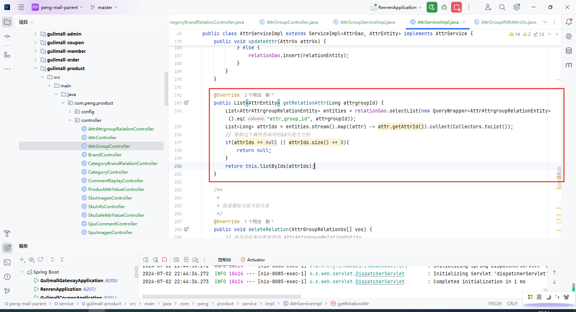Open services in new tab icon
The height and width of the screenshot is (312, 576).
coord(41,260)
